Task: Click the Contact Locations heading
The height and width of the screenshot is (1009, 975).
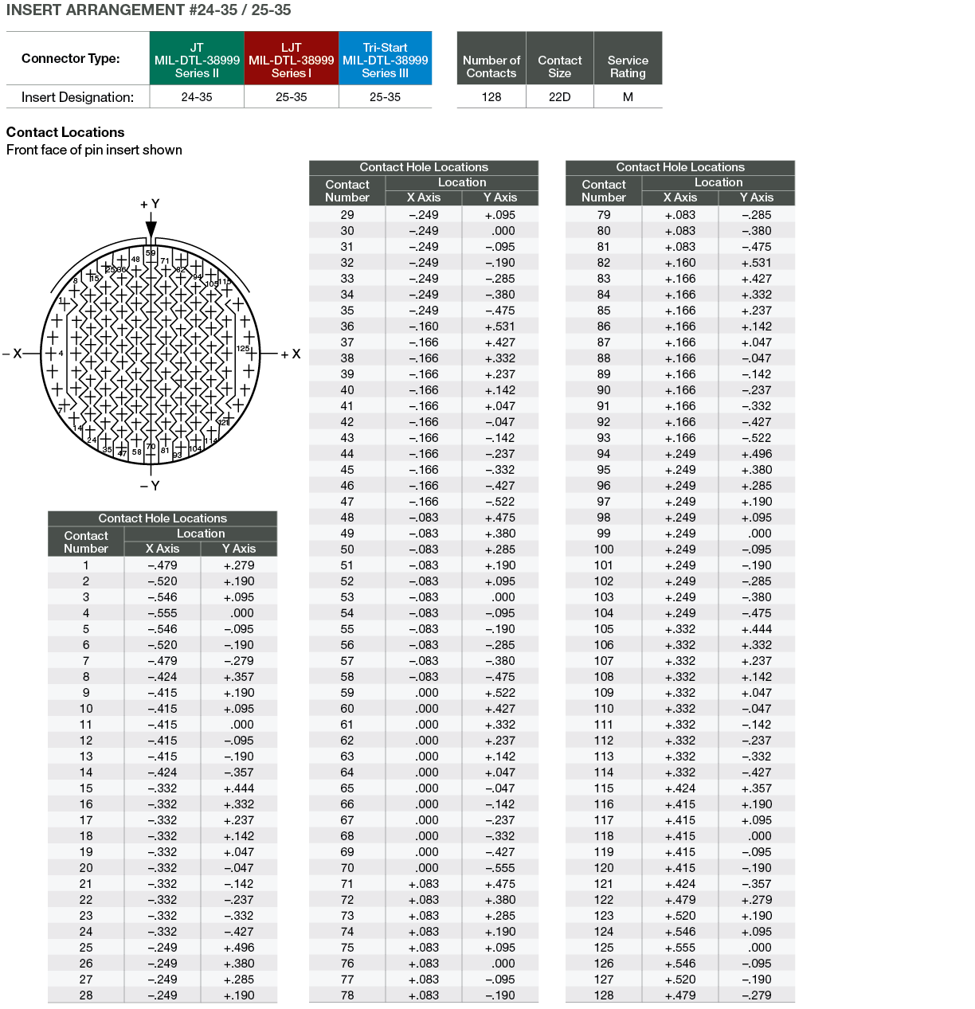Action: 65,132
